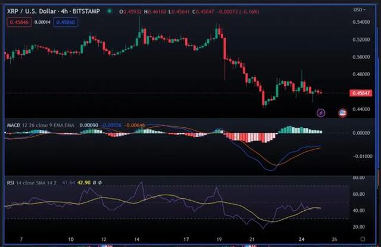The image size is (381, 247).
Task: Click the blue buy price 0.45860 button
Action: pos(65,23)
